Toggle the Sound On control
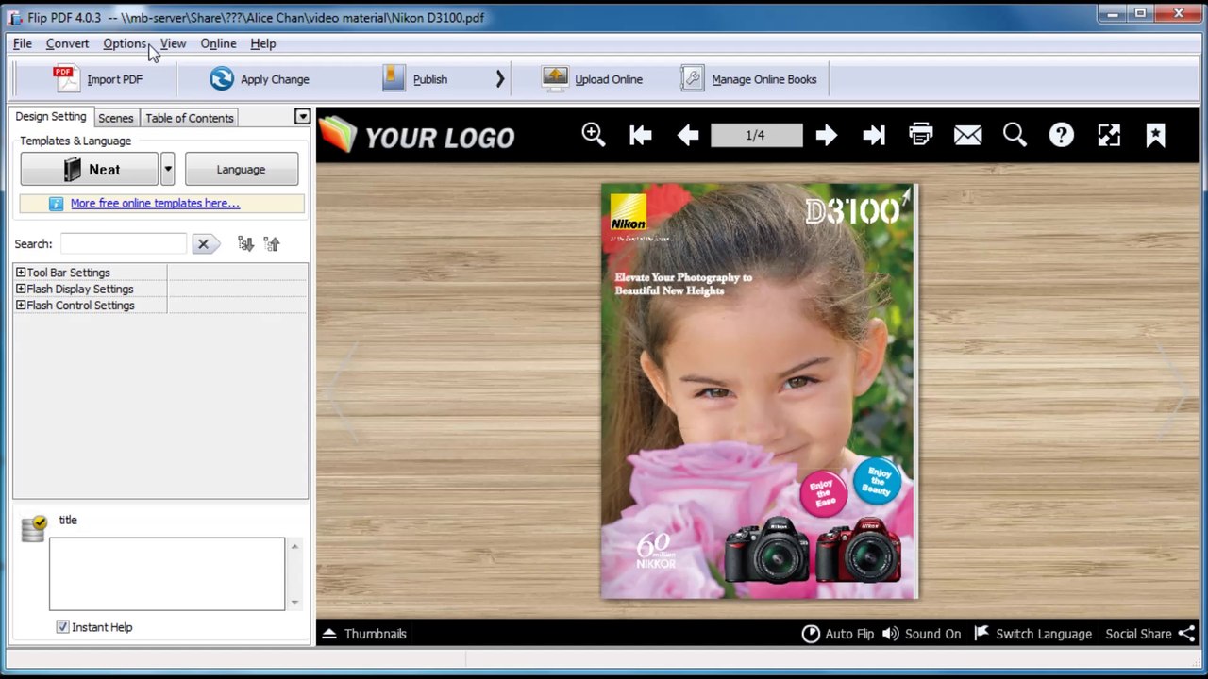 [x=921, y=634]
